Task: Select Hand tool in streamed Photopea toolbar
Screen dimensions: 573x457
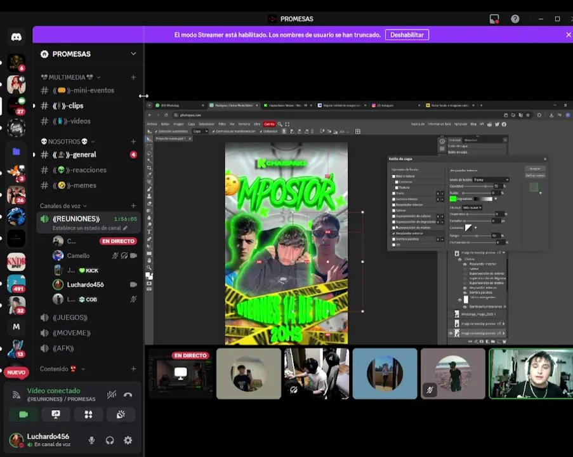Action: 149,260
